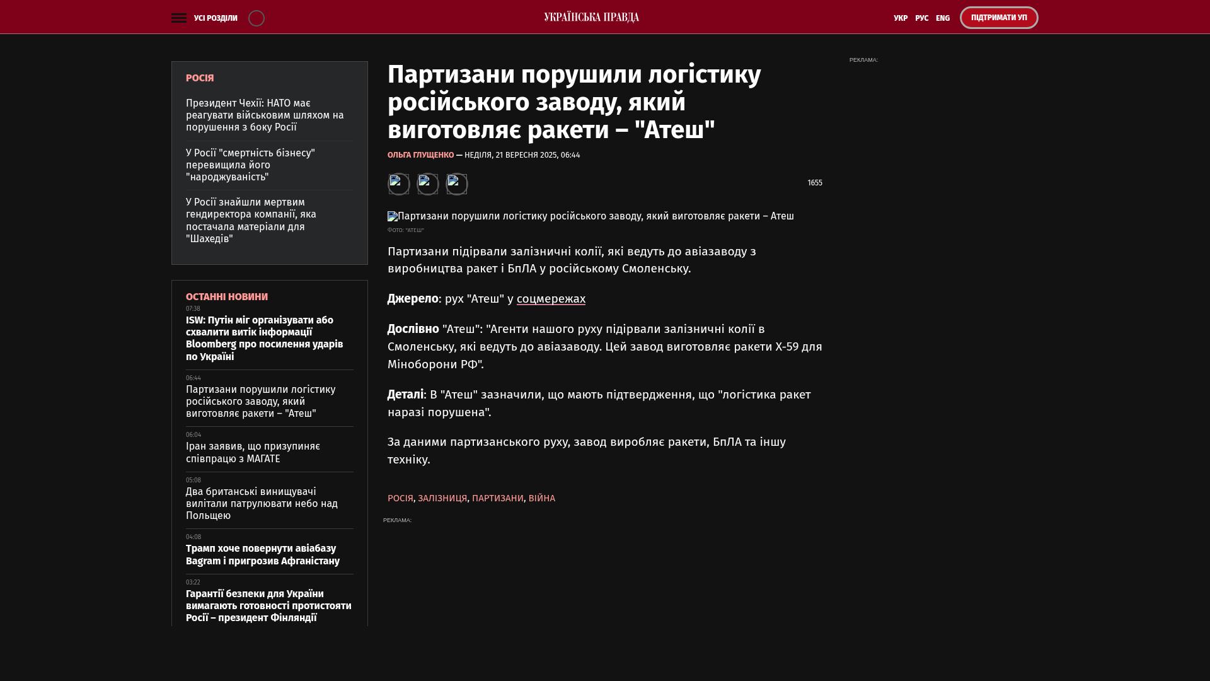The width and height of the screenshot is (1210, 681).
Task: Open the ОСТАННІ НОВИНИ heading
Action: pyautogui.click(x=227, y=297)
